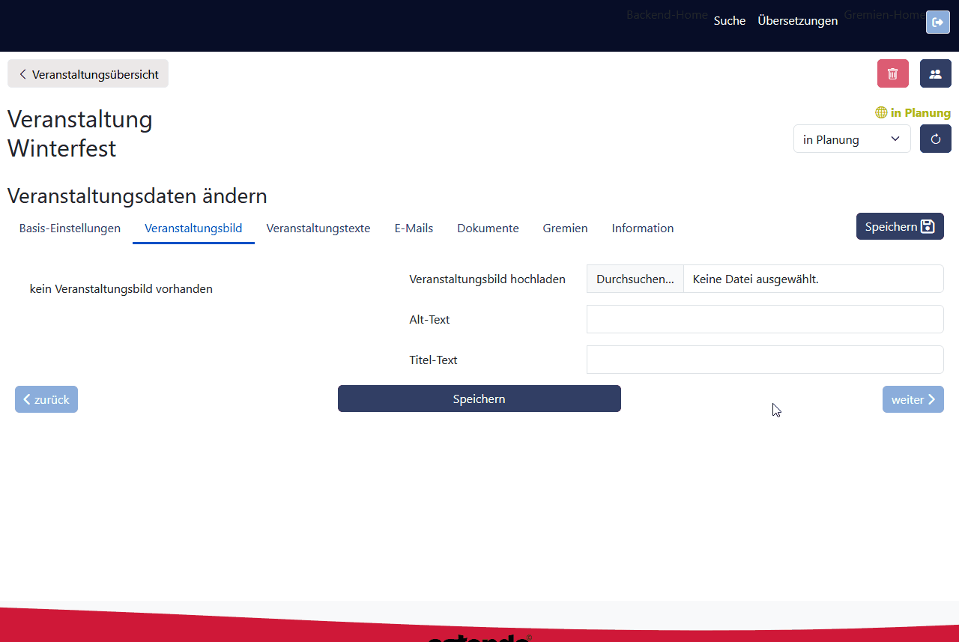Select the E-Mails tab
This screenshot has height=642, width=959.
click(x=414, y=228)
